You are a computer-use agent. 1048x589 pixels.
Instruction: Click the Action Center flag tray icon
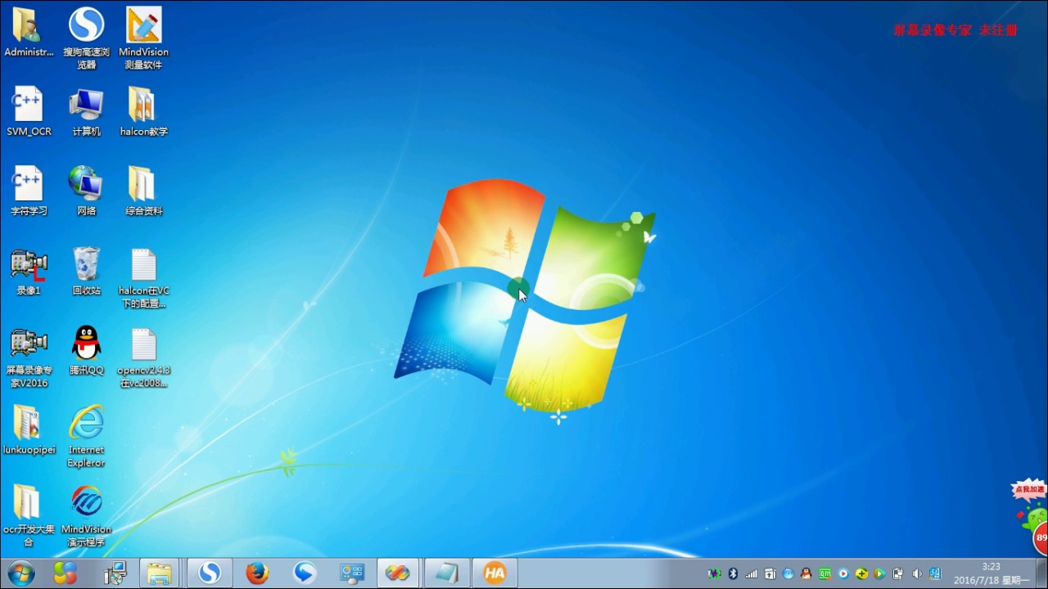[x=770, y=573]
